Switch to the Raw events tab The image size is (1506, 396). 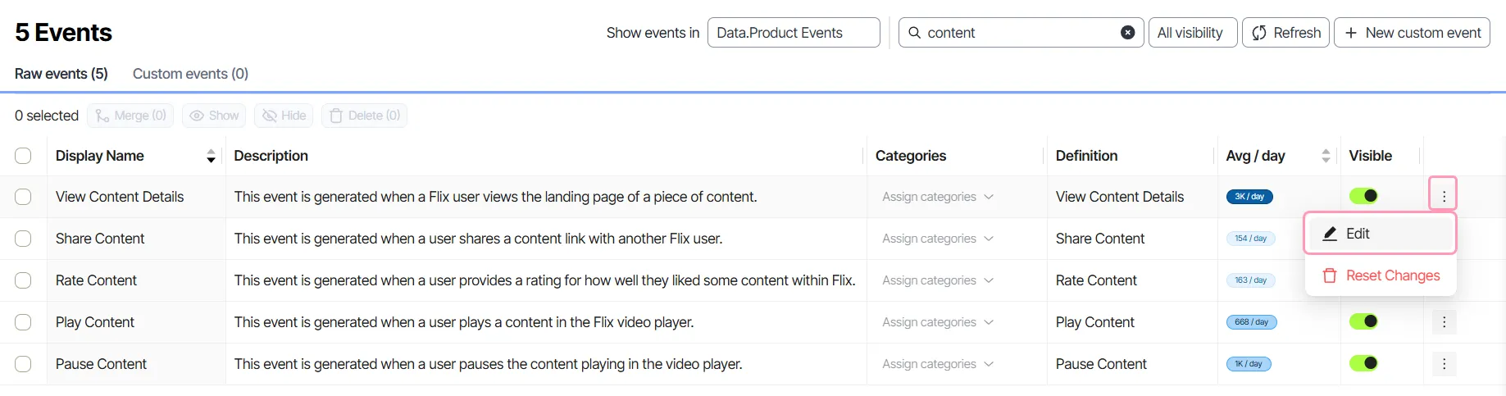61,74
